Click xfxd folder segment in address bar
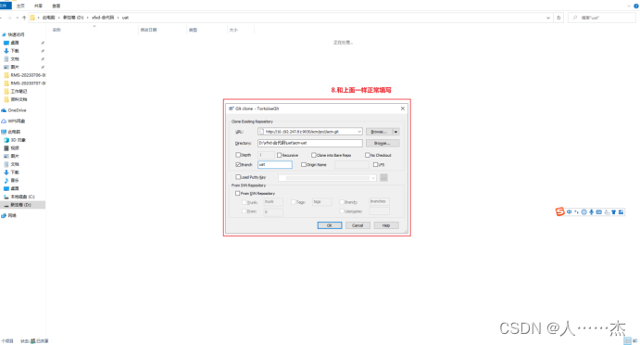Viewport: 640px width, 345px height. tap(103, 18)
